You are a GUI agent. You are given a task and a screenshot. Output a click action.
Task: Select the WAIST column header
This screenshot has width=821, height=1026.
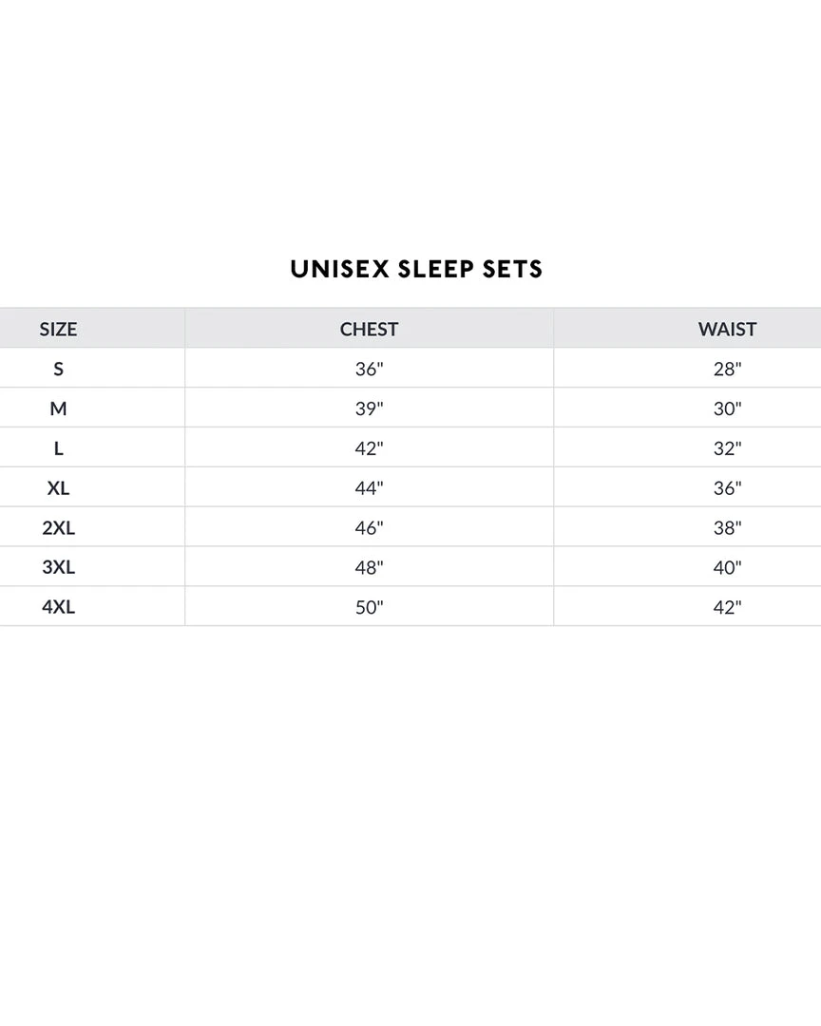[727, 329]
